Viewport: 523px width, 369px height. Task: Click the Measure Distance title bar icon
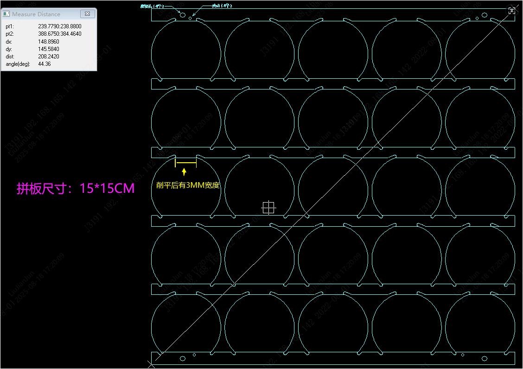(x=6, y=14)
